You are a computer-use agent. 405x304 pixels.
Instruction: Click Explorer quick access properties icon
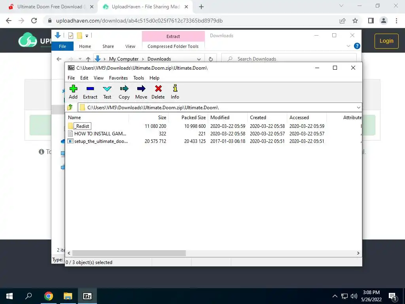coord(70,36)
